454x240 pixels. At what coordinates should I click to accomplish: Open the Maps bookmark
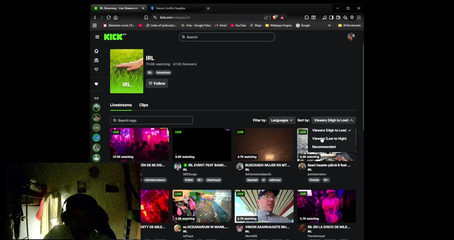tap(256, 25)
